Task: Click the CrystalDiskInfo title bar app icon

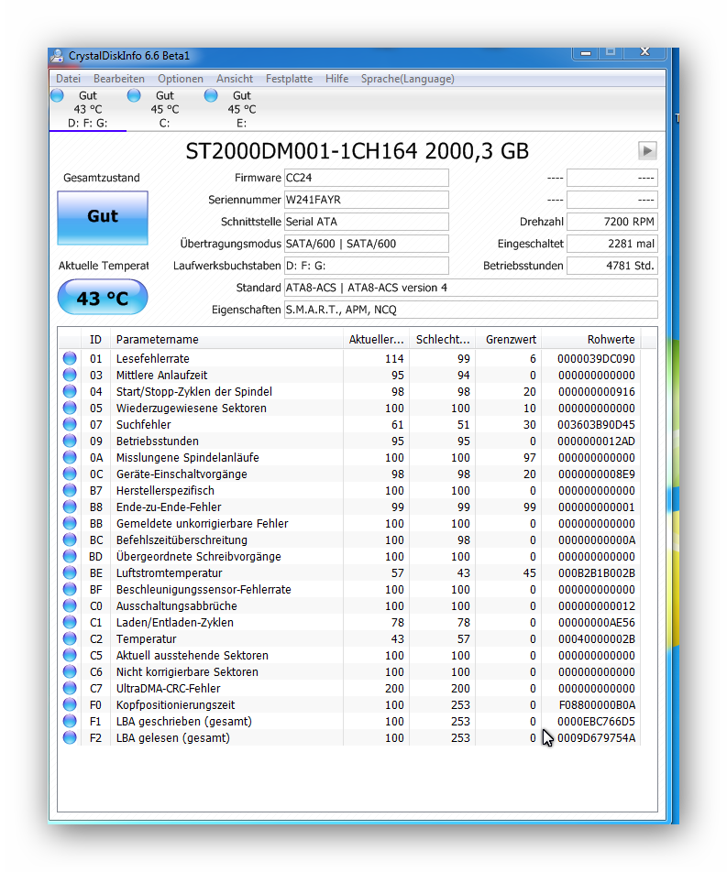Action: [x=58, y=56]
